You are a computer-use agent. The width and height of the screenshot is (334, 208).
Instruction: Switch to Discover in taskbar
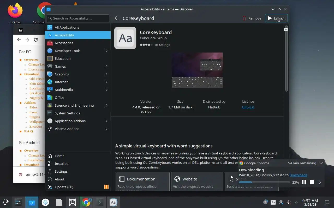click(x=32, y=202)
